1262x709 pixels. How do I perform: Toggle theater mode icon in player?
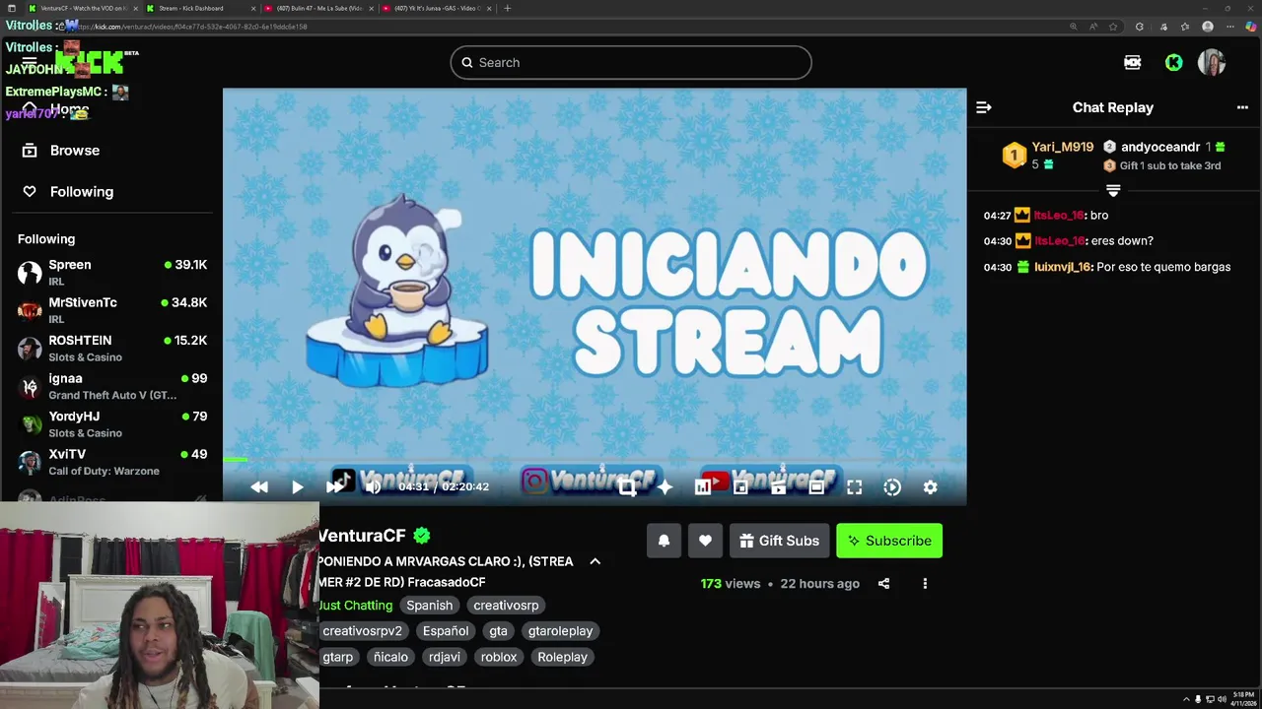[816, 486]
